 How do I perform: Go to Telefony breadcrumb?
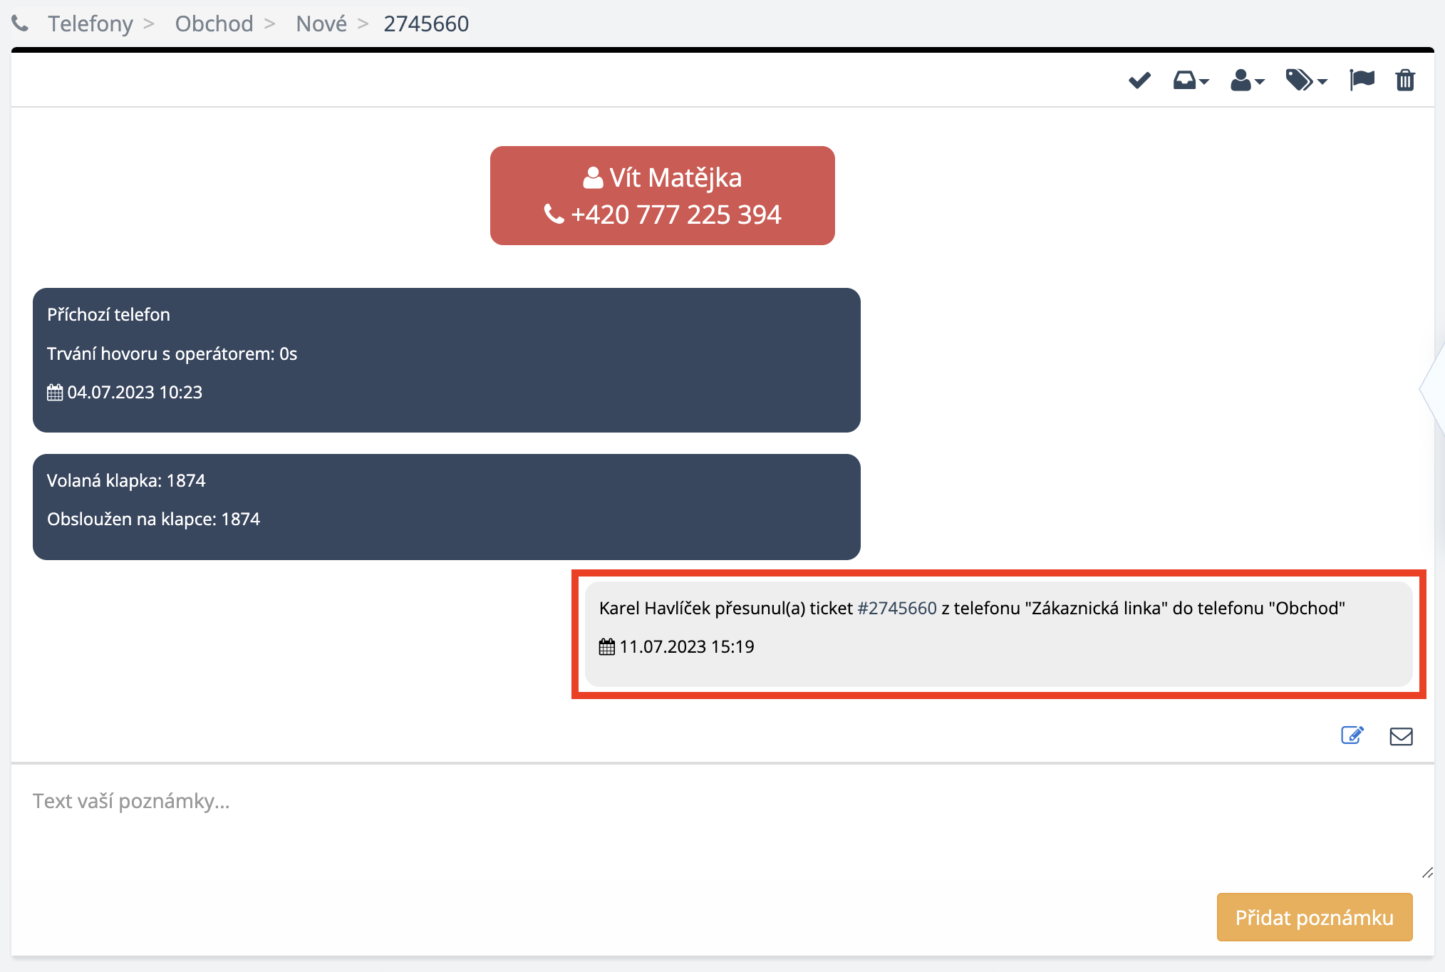[90, 24]
